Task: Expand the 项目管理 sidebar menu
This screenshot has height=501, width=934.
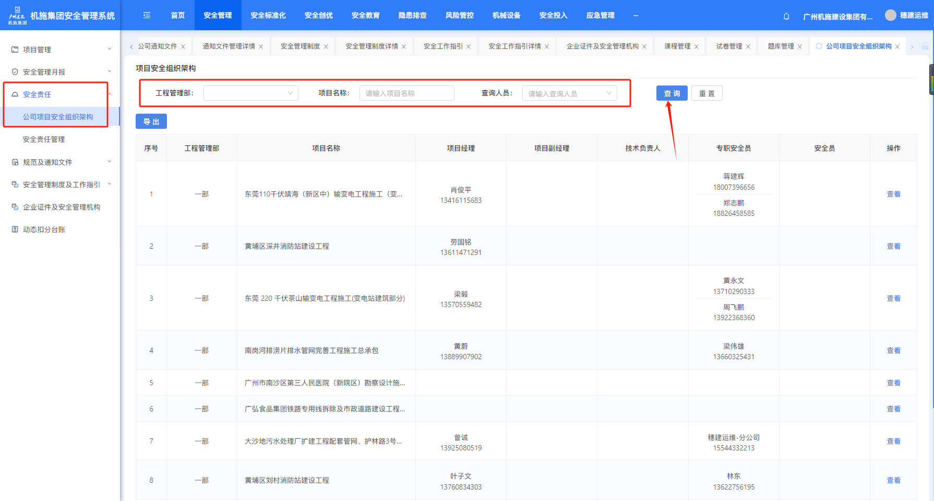Action: pyautogui.click(x=60, y=50)
